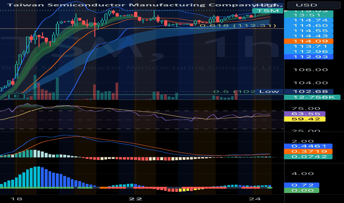Click the 113.71 price tag
The width and height of the screenshot is (344, 203).
click(309, 46)
